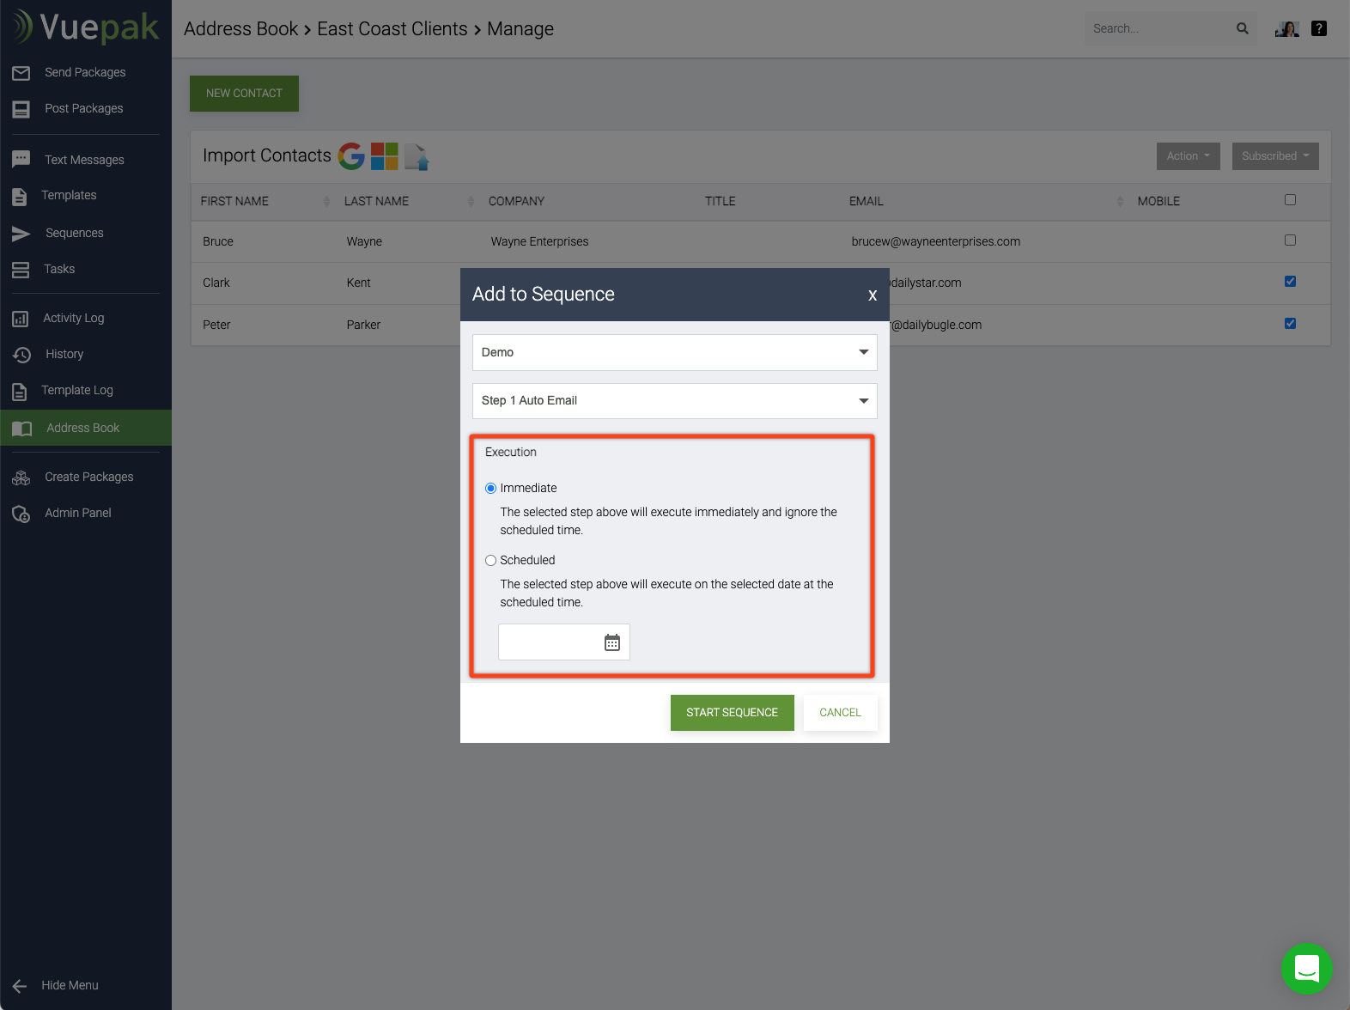This screenshot has height=1010, width=1350.
Task: Click Wayne Enterprises company cell
Action: coord(539,242)
